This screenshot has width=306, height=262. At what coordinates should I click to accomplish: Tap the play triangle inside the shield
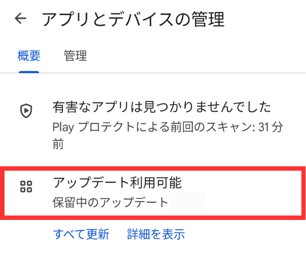tap(26, 111)
